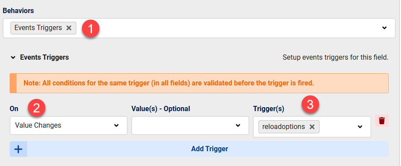The height and width of the screenshot is (166, 401).
Task: Delete the trigger row with trash icon
Action: click(x=381, y=121)
